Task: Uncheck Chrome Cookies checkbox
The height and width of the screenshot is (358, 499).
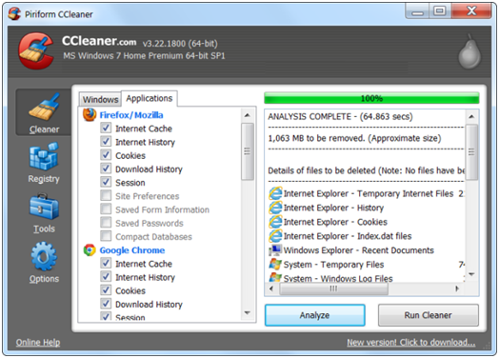Action: (106, 290)
